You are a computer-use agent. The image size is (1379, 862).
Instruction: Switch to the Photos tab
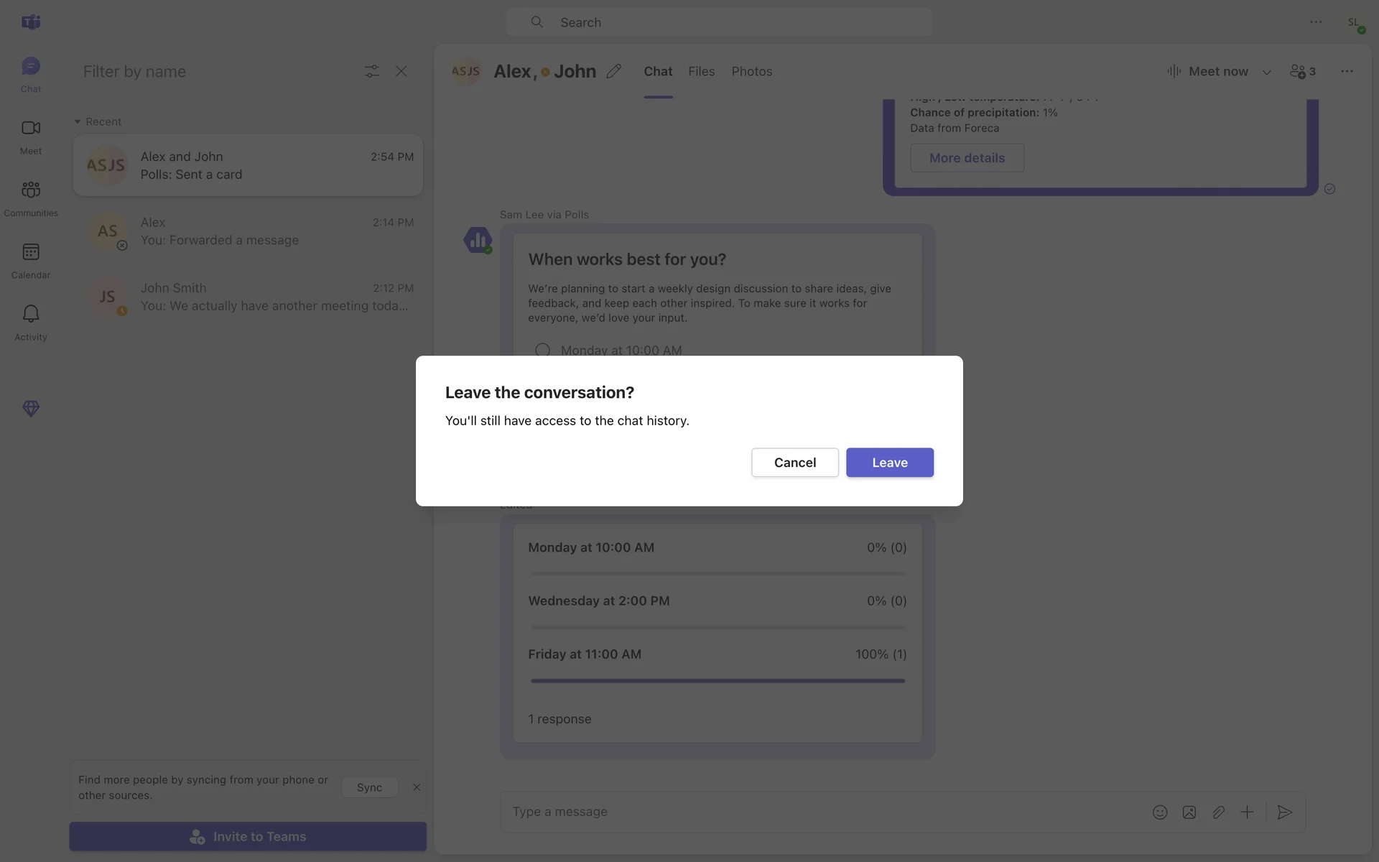point(751,71)
